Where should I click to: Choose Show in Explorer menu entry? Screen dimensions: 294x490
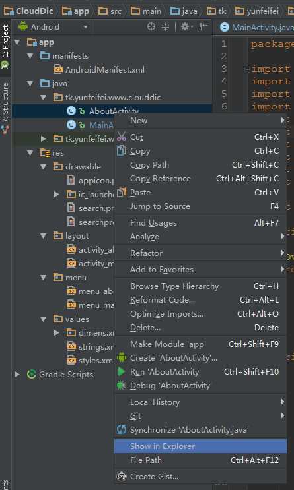pos(200,446)
